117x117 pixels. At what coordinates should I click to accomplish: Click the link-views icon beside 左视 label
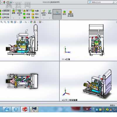[x=63, y=59]
